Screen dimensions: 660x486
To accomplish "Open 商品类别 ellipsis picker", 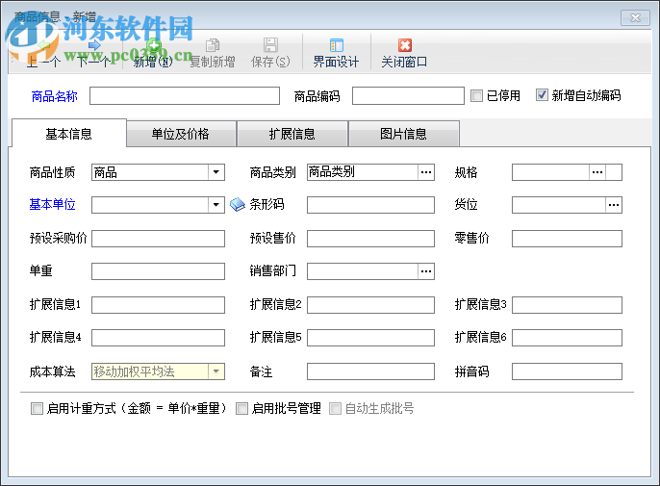I will point(426,172).
